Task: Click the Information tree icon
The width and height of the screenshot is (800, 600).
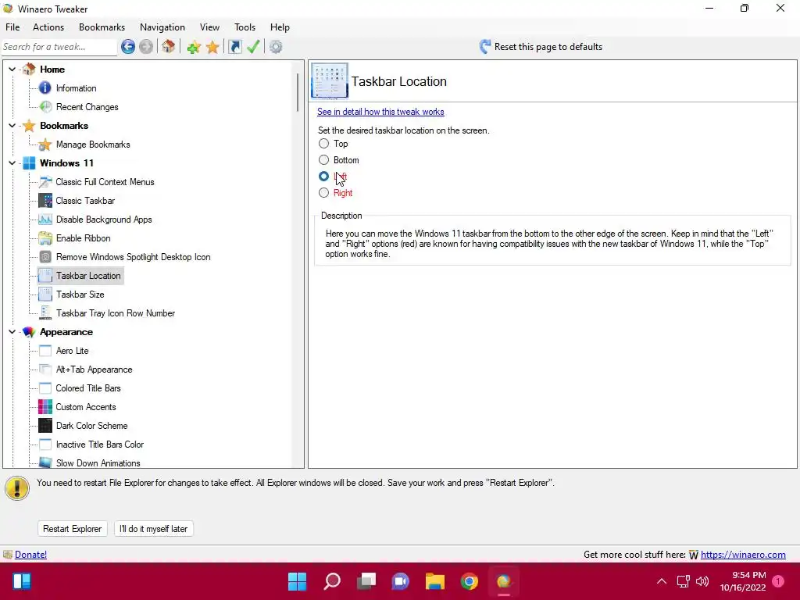Action: [45, 87]
